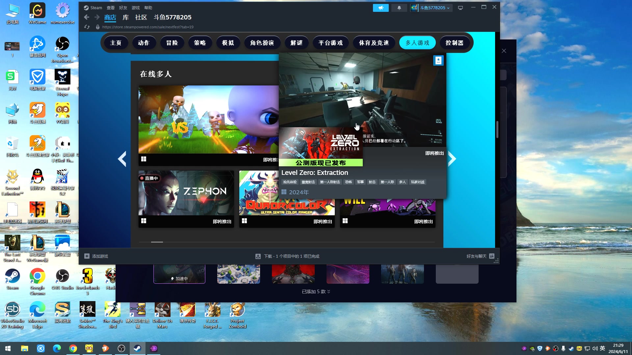The height and width of the screenshot is (355, 632).
Task: Click the 第一人称射击 tag
Action: 330,182
